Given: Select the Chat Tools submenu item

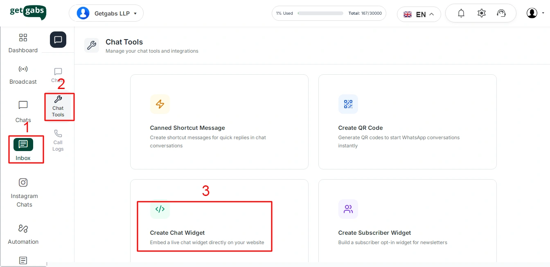Looking at the screenshot, I should (58, 106).
